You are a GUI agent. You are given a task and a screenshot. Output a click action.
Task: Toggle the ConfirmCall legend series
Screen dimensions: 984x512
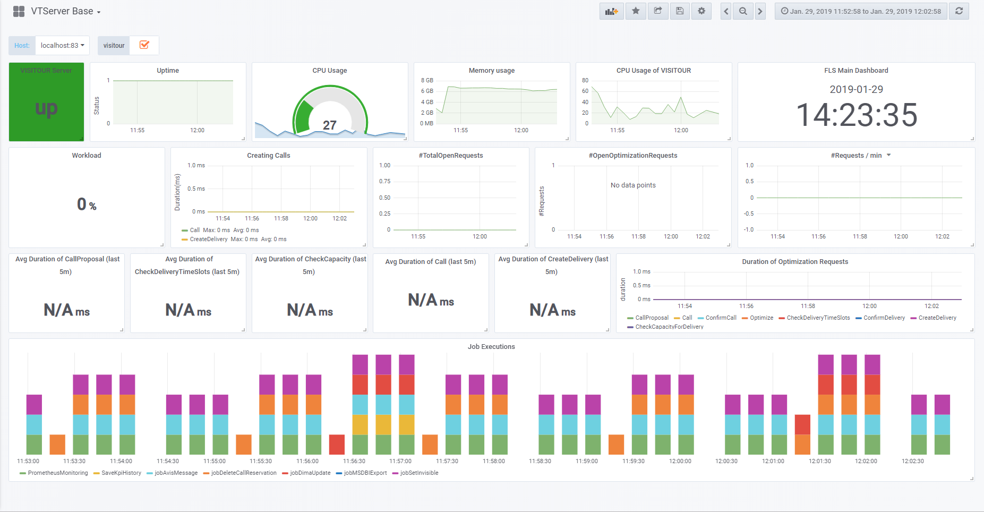coord(721,318)
